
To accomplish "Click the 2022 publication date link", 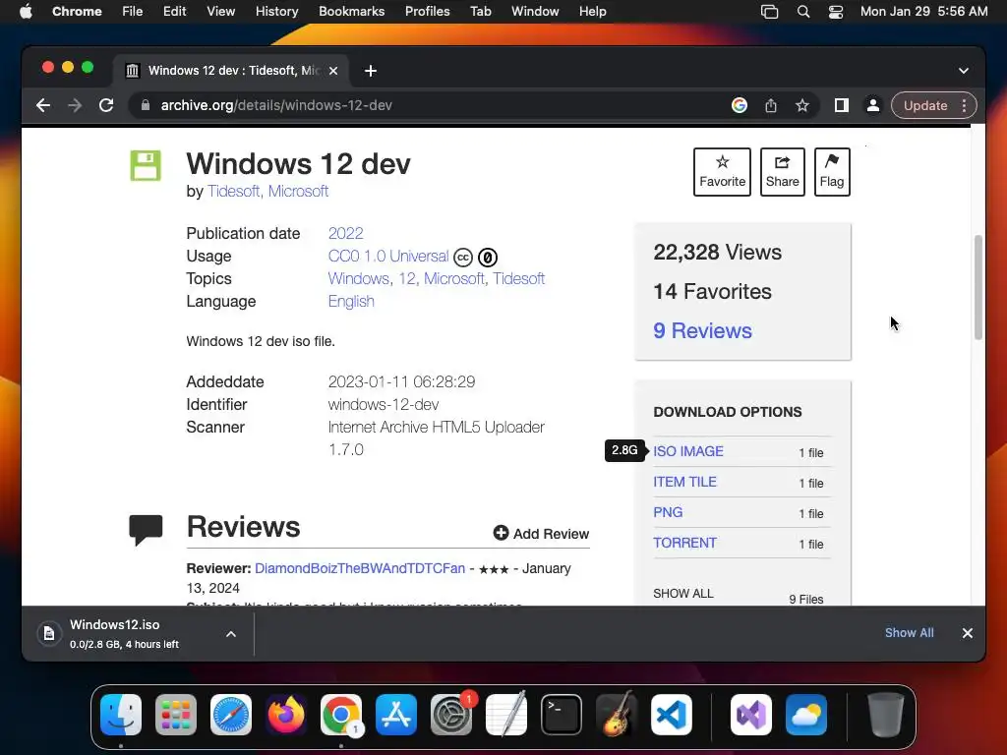I will pyautogui.click(x=345, y=233).
